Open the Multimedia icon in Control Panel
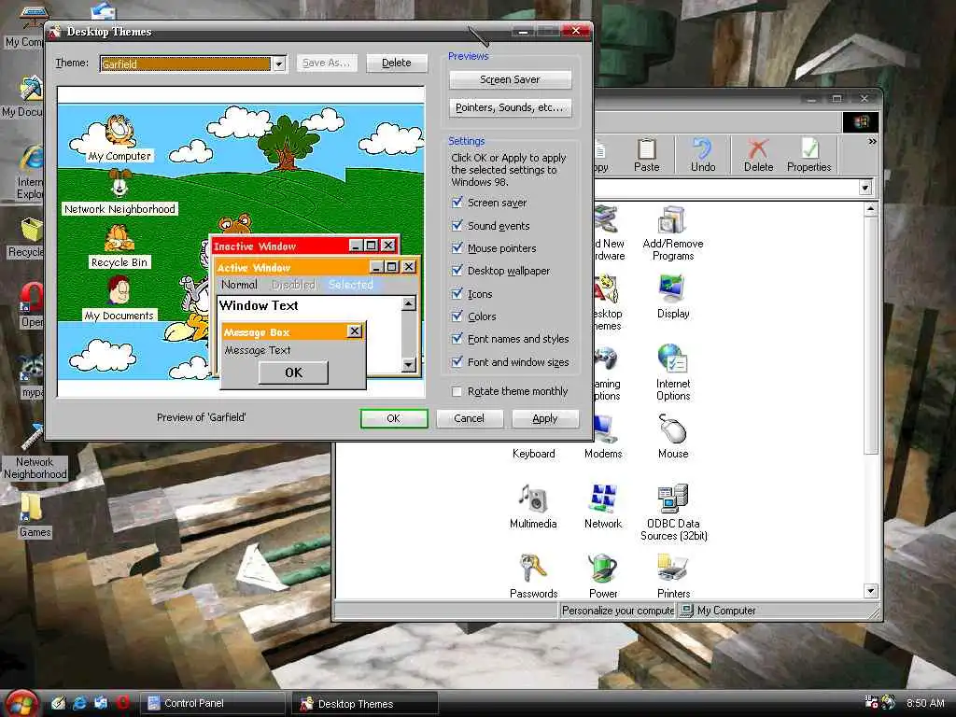956x717 pixels. point(533,507)
